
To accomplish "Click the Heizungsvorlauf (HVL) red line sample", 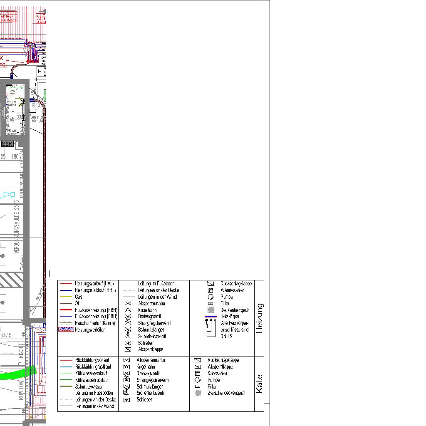I will pos(66,284).
